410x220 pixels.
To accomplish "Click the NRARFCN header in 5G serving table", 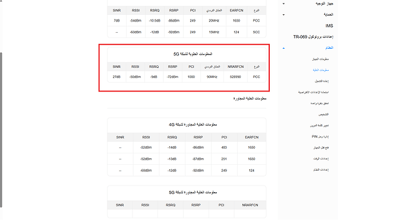I will tap(235, 67).
